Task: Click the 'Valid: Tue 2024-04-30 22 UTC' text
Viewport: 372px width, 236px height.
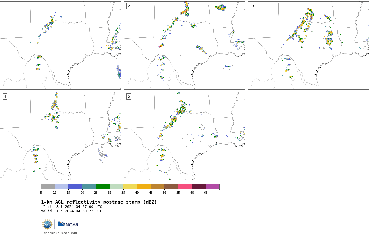Action: [x=71, y=211]
